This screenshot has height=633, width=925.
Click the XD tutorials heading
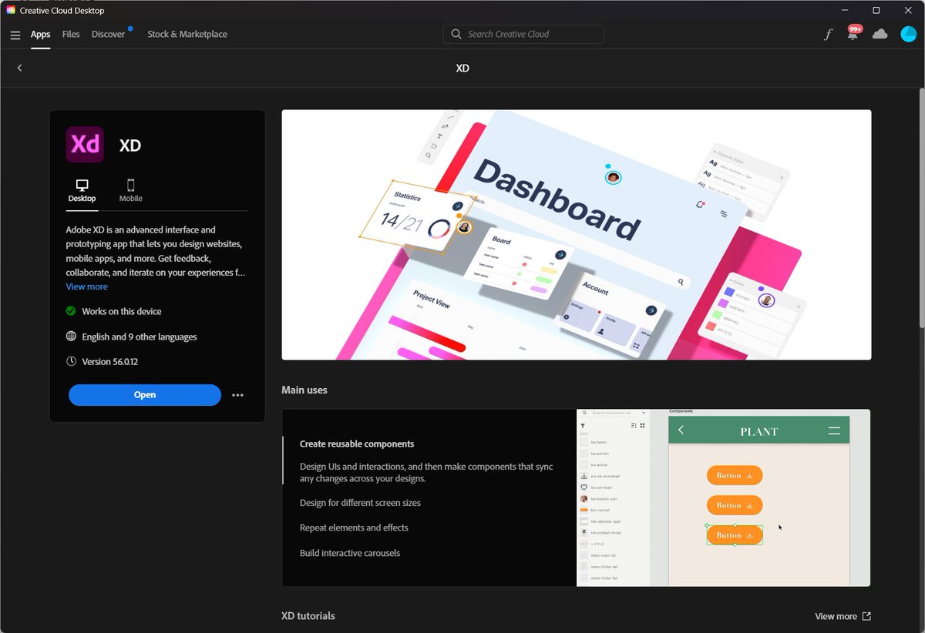click(x=308, y=616)
